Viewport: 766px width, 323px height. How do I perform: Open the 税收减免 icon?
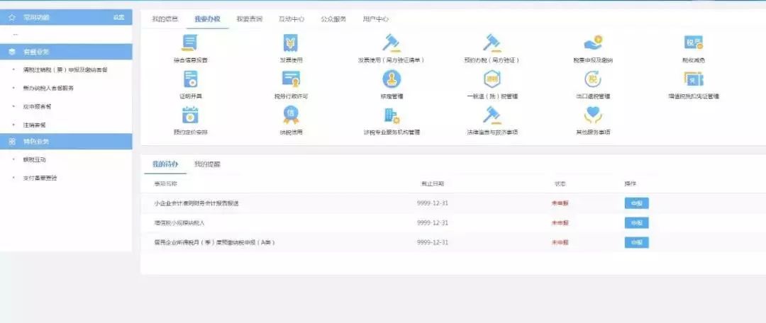[693, 43]
